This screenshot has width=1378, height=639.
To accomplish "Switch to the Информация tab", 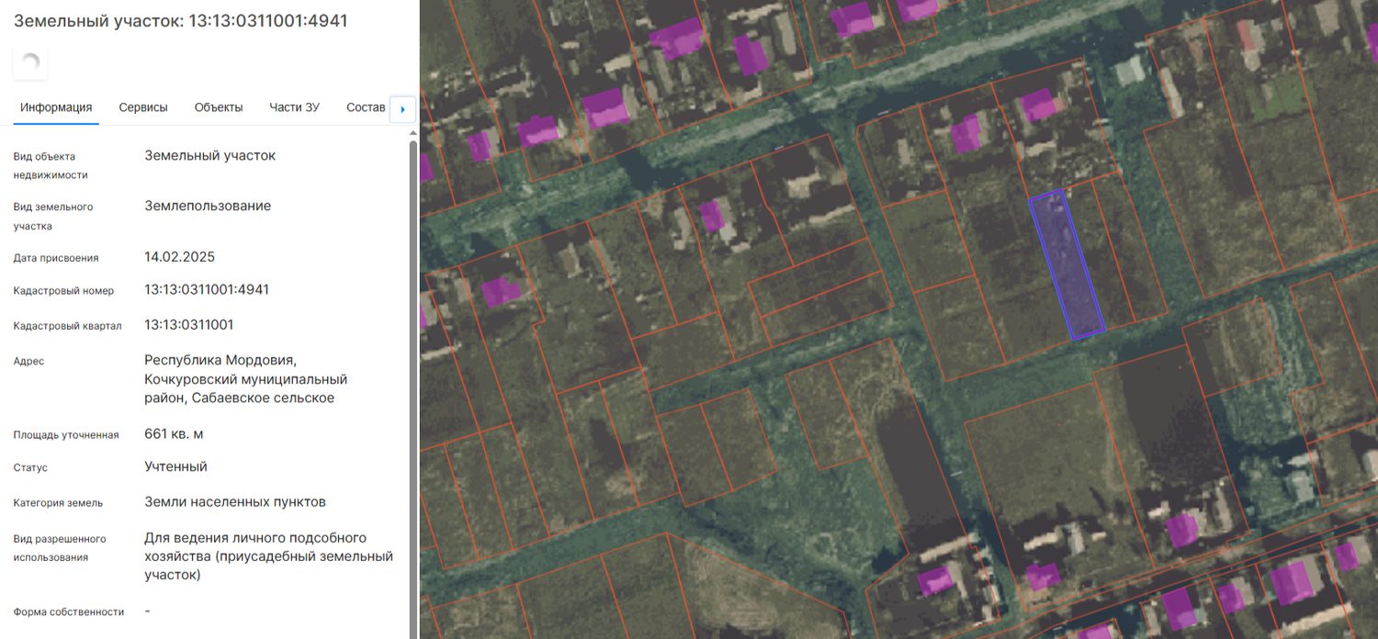I will (x=56, y=107).
